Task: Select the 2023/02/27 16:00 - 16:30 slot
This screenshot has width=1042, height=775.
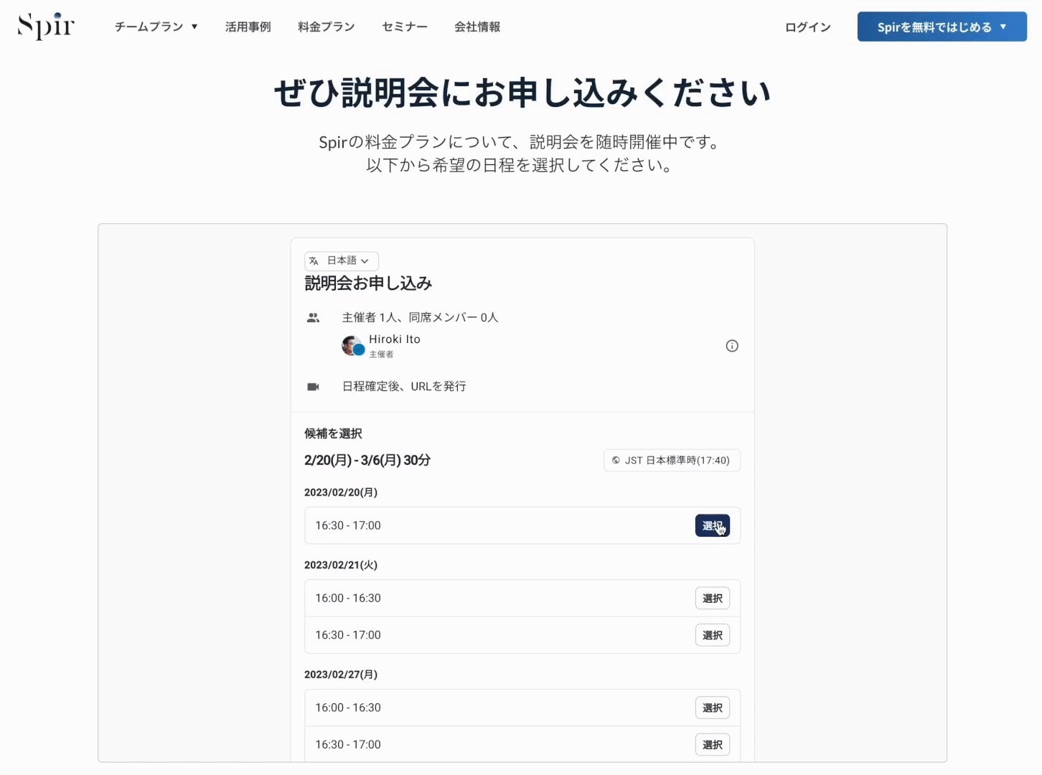Action: pyautogui.click(x=712, y=708)
